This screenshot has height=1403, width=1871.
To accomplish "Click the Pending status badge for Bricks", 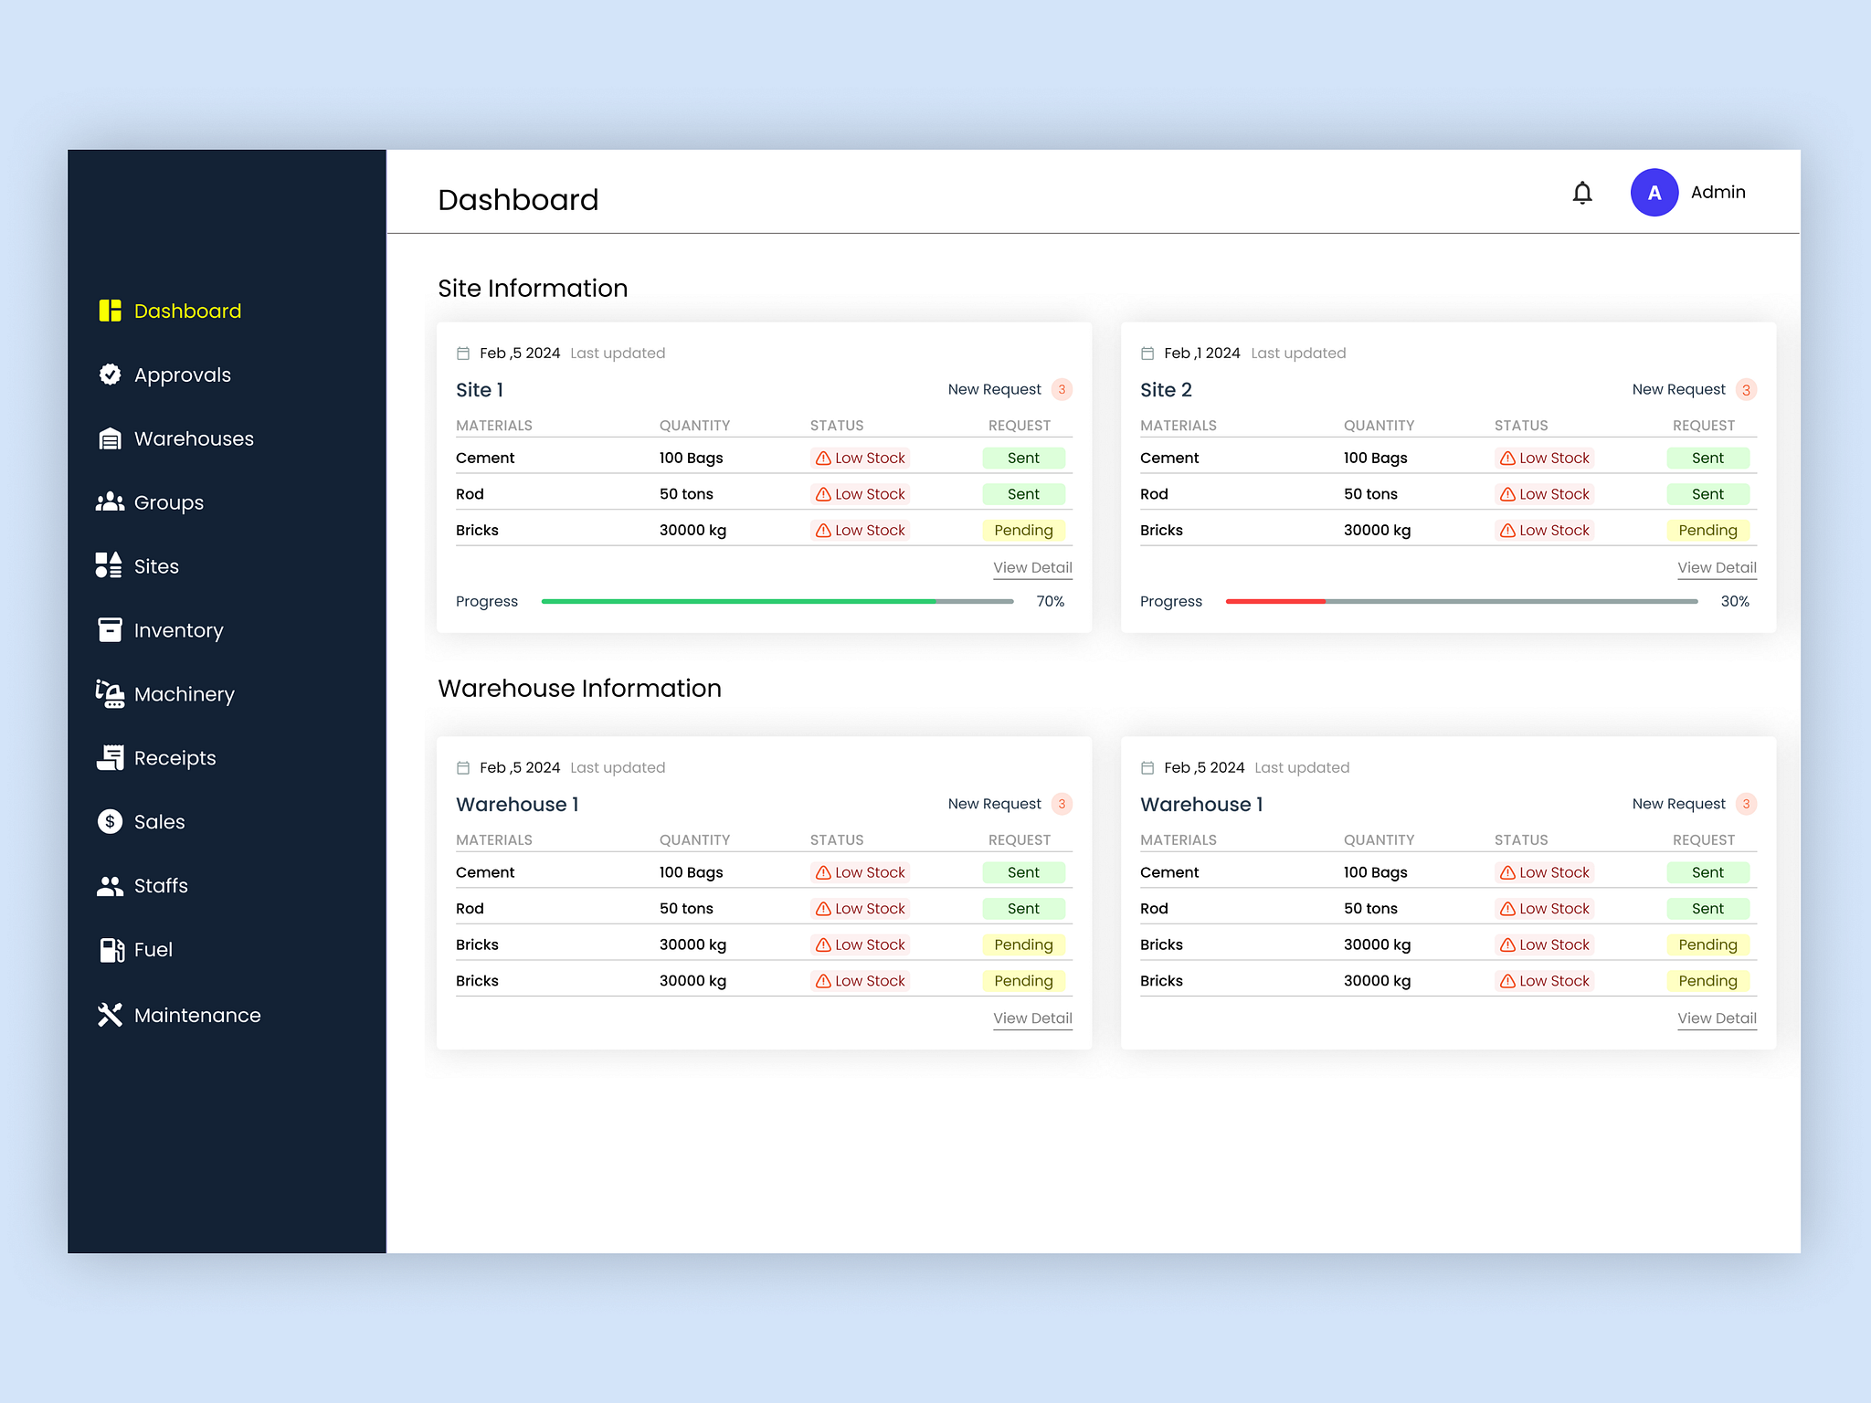I will tap(1023, 530).
